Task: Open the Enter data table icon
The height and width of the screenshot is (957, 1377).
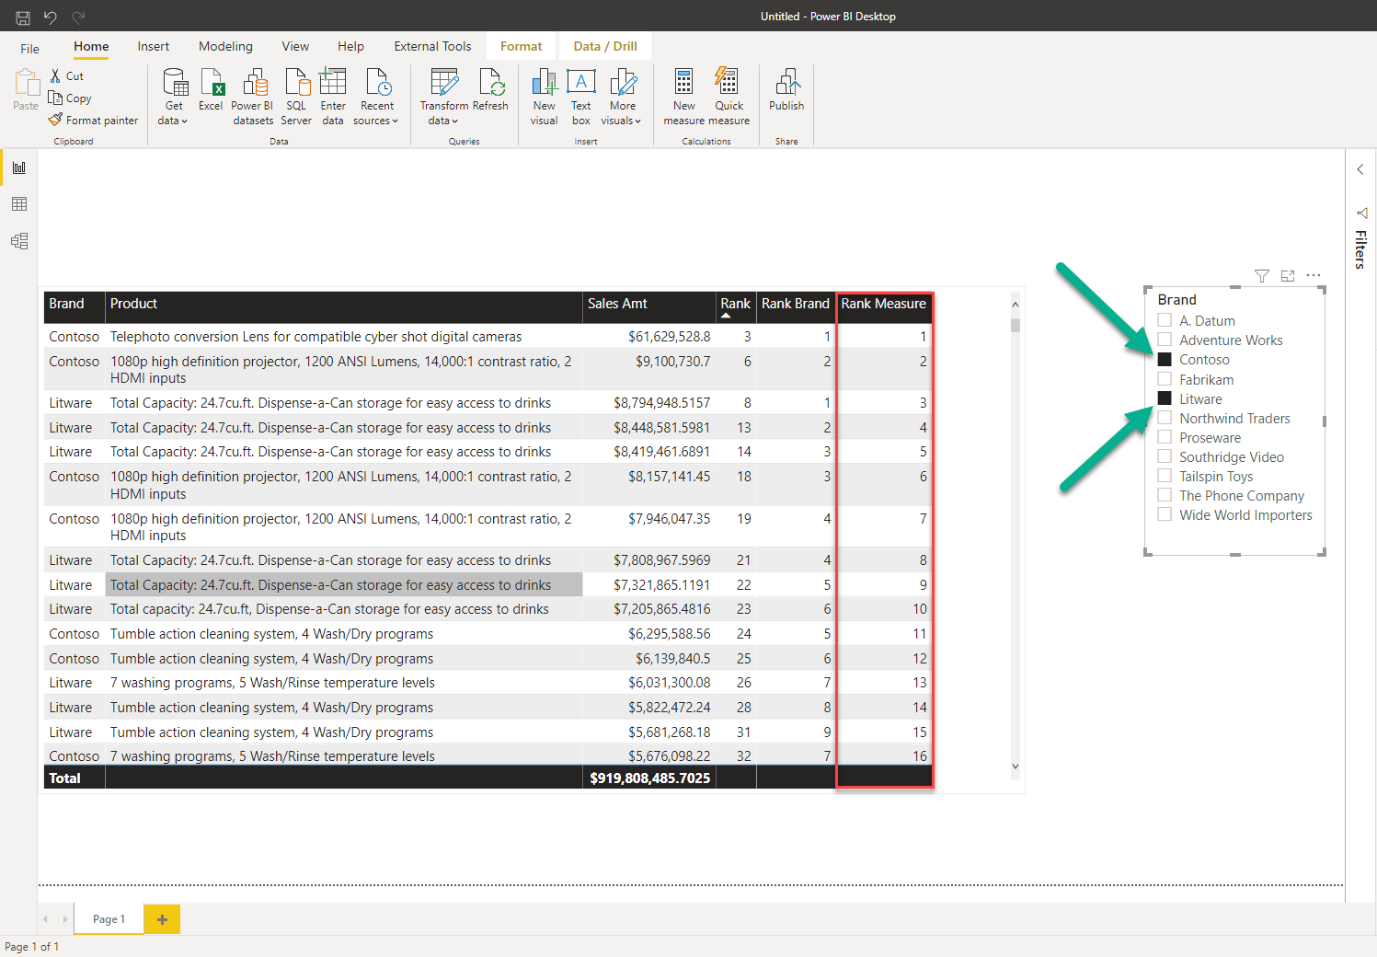Action: (x=333, y=83)
